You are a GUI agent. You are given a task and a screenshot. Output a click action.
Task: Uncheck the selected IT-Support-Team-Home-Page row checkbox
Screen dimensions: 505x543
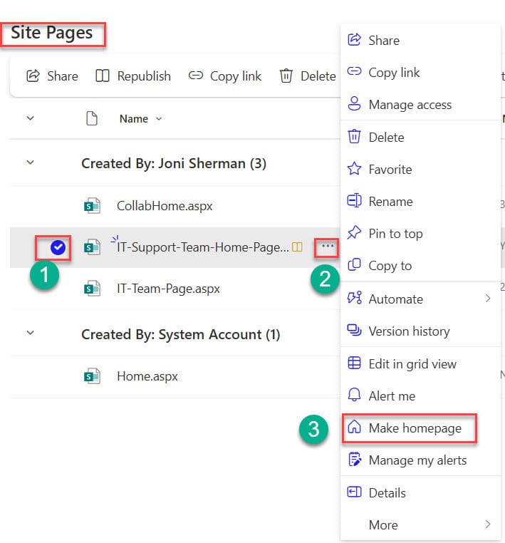58,247
